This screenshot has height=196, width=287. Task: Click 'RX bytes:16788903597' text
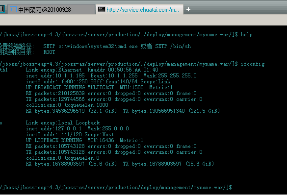click(x=55, y=164)
